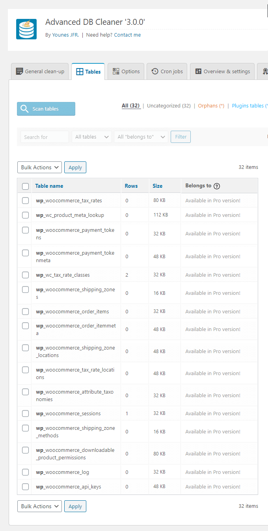Open the bottom Bulk Actions dropdown
Screen dimensions: 268x531
[x=39, y=506]
